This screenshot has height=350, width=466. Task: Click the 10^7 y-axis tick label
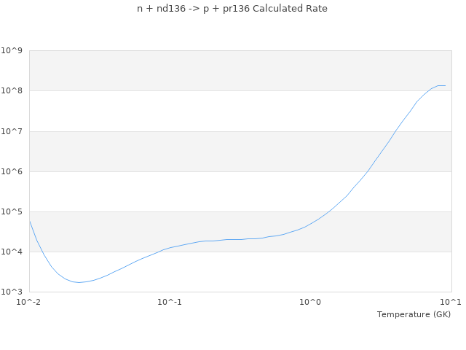coord(12,131)
